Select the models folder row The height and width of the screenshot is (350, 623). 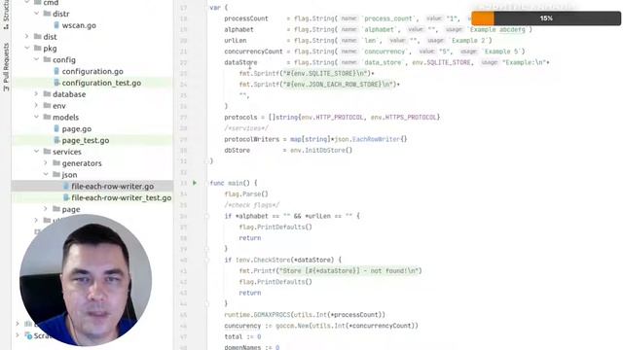pyautogui.click(x=92, y=118)
